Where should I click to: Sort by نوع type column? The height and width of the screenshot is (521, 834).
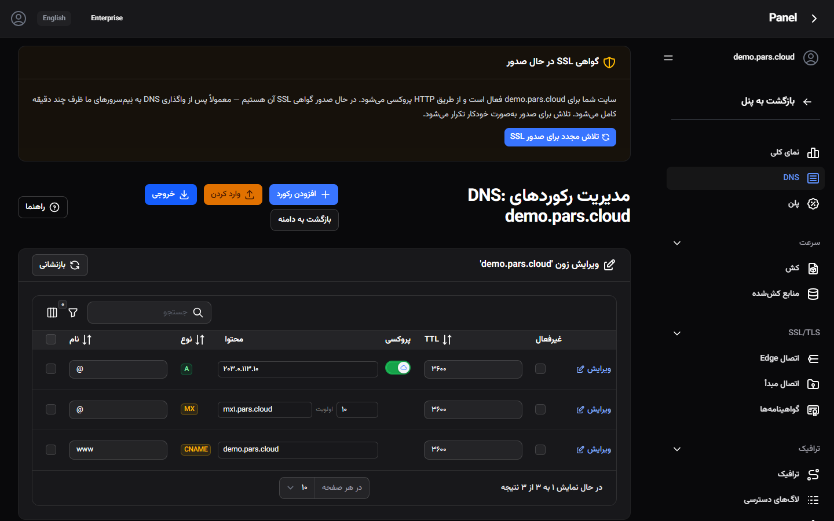click(193, 340)
